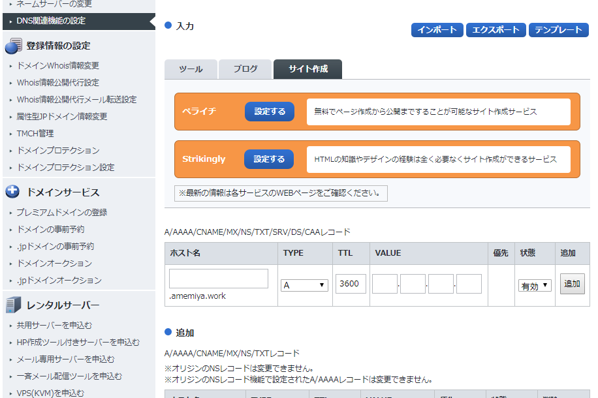The image size is (598, 398).
Task: Click the エクスポート button
Action: tap(494, 29)
